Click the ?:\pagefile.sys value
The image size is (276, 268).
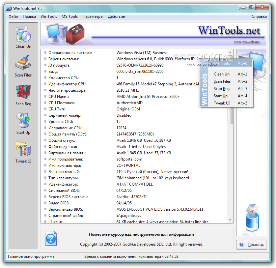pyautogui.click(x=129, y=216)
